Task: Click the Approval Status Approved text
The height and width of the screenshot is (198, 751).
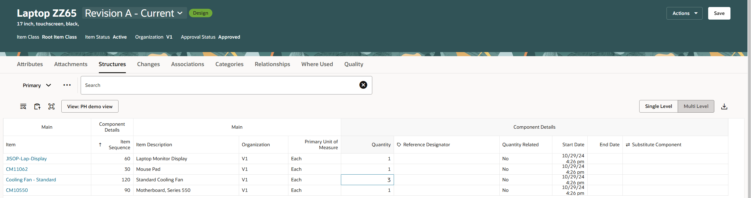Action: click(210, 37)
